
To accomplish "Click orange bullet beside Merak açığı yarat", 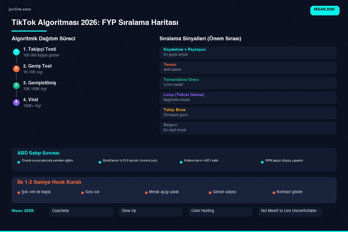I will click(x=146, y=193).
